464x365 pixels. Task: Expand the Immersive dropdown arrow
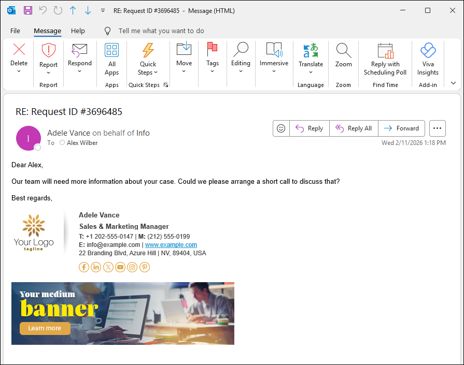click(x=274, y=71)
